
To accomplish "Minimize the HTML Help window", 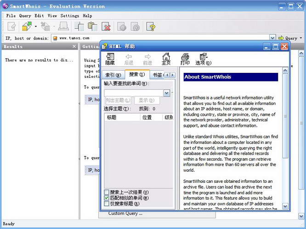I will pyautogui.click(x=266, y=47).
